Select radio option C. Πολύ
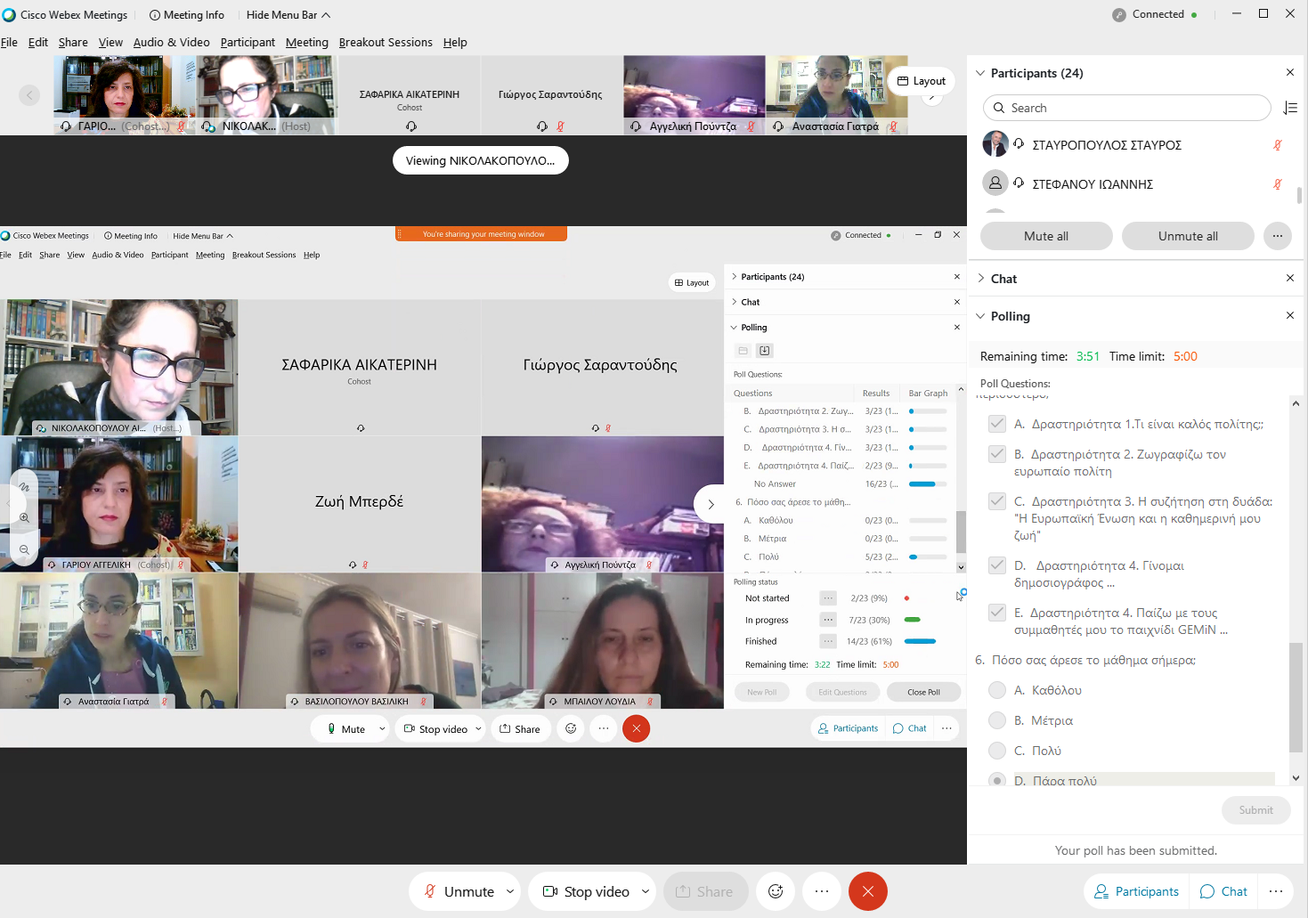The image size is (1308, 918). (997, 751)
